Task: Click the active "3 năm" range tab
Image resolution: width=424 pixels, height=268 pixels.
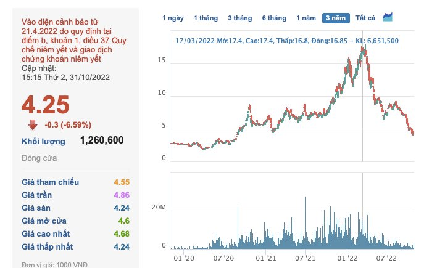Action: [x=336, y=18]
